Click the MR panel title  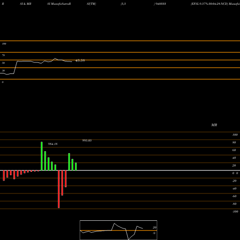point(214,125)
